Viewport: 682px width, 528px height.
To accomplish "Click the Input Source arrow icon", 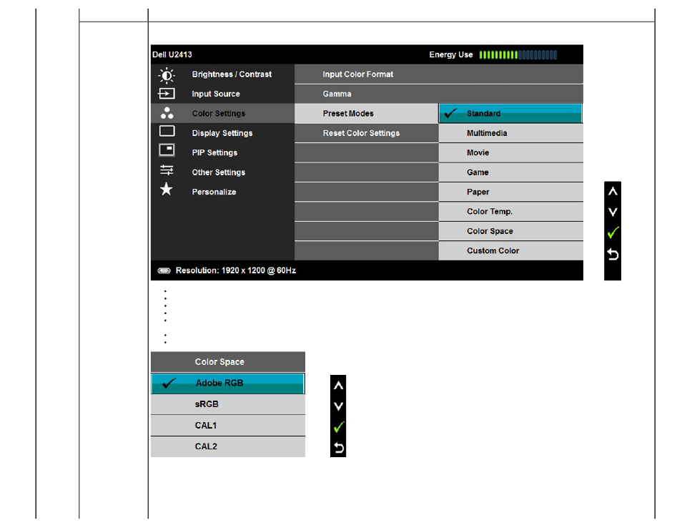I will [x=167, y=94].
